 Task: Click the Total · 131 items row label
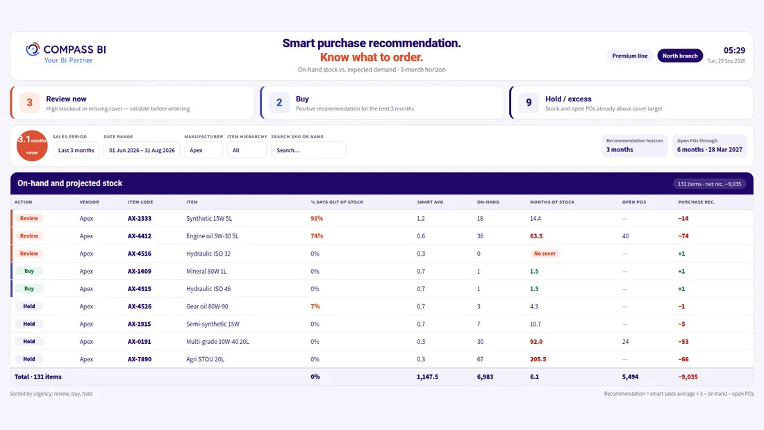pyautogui.click(x=38, y=377)
